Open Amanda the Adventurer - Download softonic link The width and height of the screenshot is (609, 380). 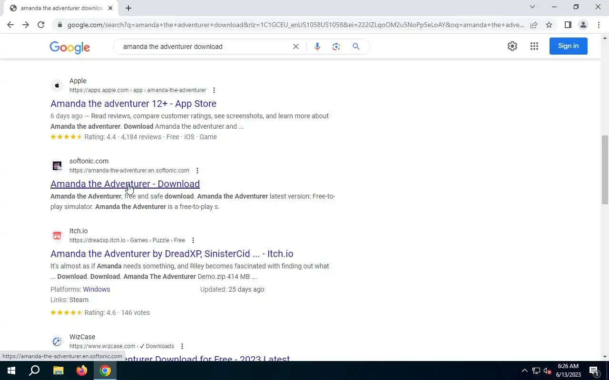125,184
